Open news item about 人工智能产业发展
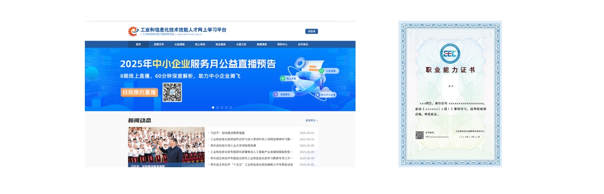The width and height of the screenshot is (604, 194). tap(252, 152)
